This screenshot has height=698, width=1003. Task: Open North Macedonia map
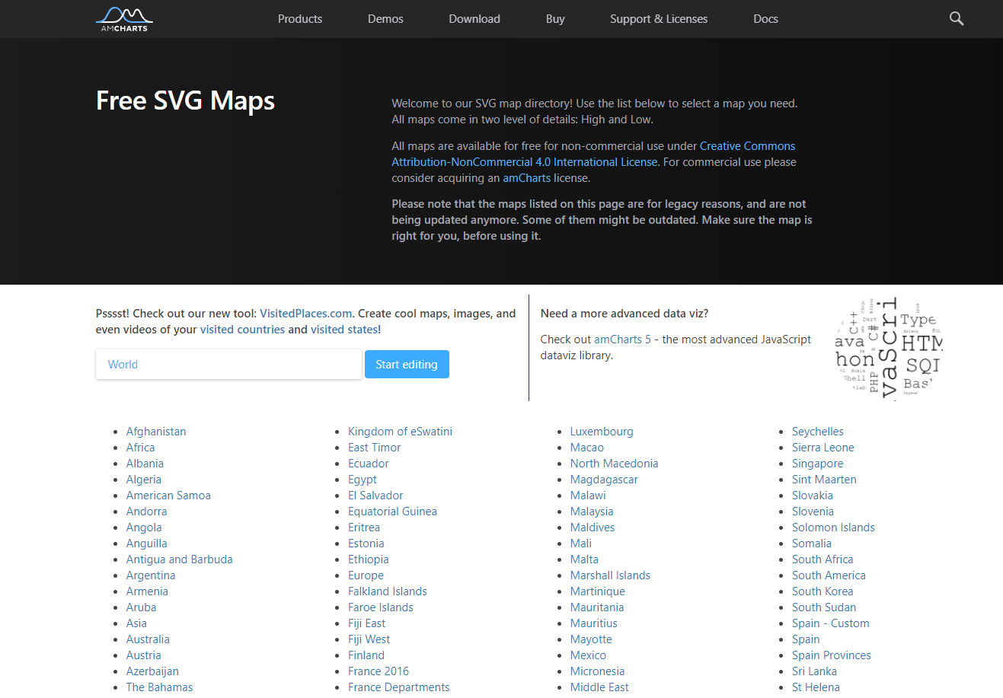pos(614,464)
